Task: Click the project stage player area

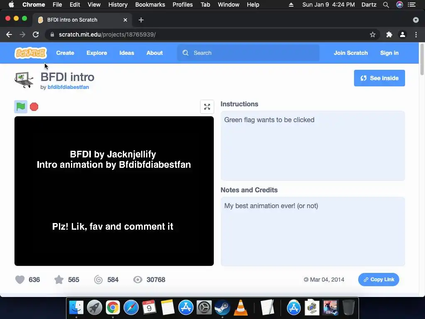Action: (x=114, y=191)
